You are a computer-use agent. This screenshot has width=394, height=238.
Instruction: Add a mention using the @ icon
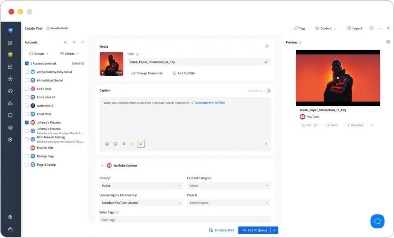(x=115, y=143)
